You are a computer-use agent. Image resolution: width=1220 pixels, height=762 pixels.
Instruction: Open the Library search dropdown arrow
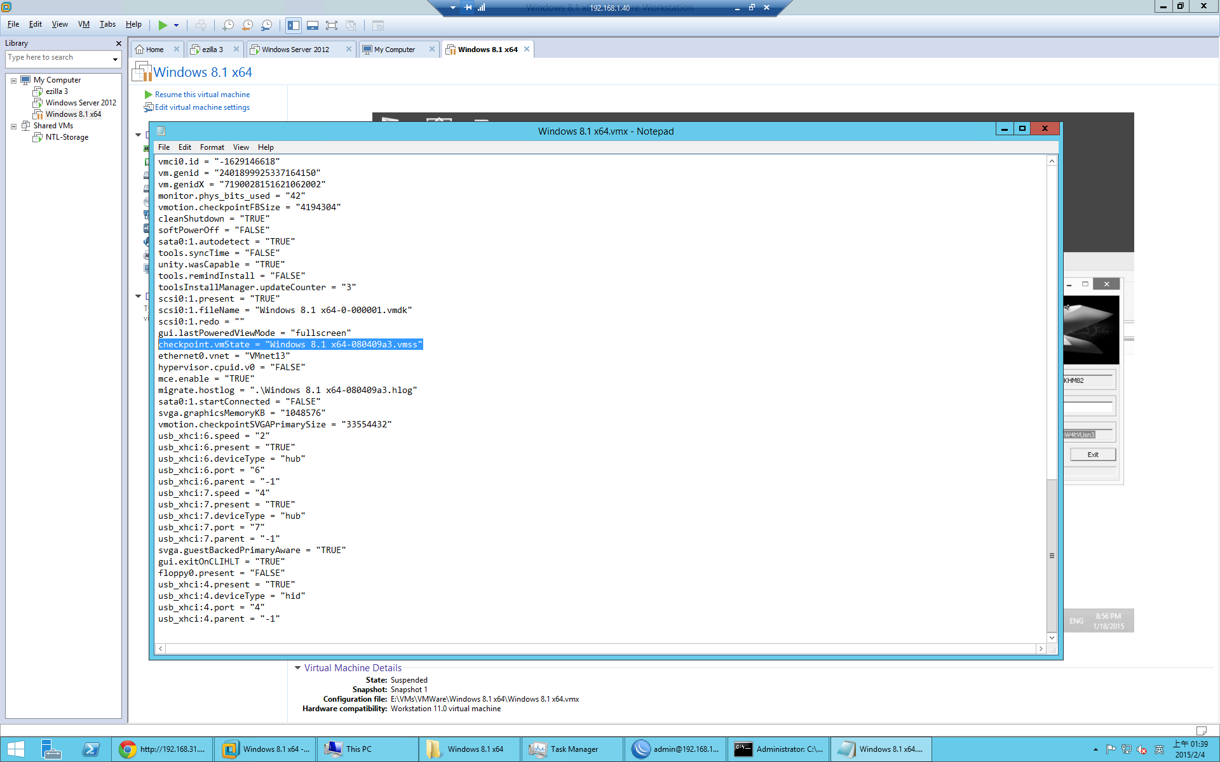pyautogui.click(x=115, y=59)
